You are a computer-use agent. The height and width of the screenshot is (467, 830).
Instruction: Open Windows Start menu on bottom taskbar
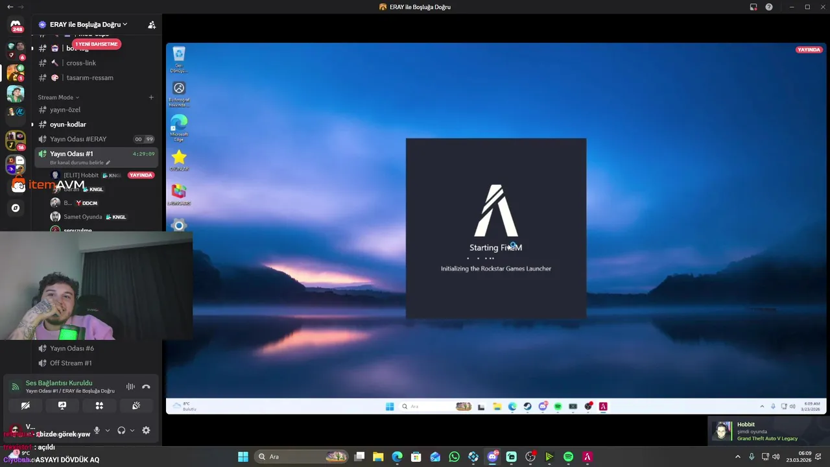[243, 457]
